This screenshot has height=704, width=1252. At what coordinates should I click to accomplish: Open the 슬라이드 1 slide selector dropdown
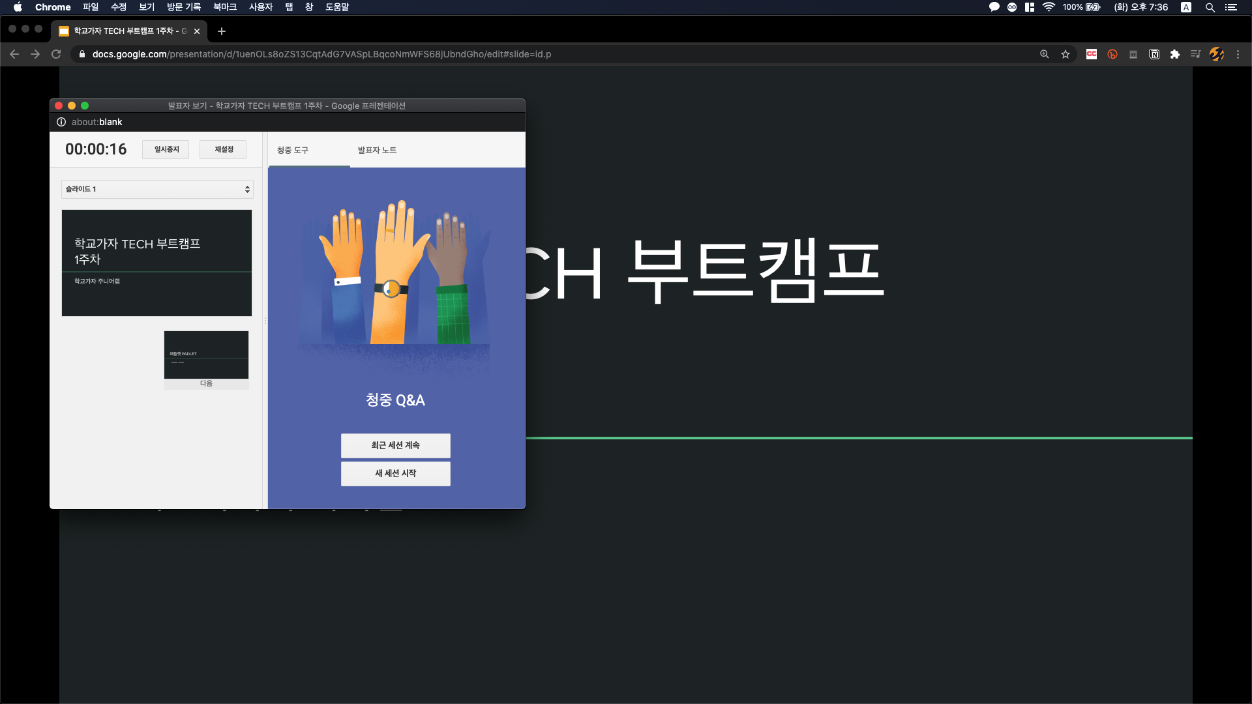[x=157, y=189]
